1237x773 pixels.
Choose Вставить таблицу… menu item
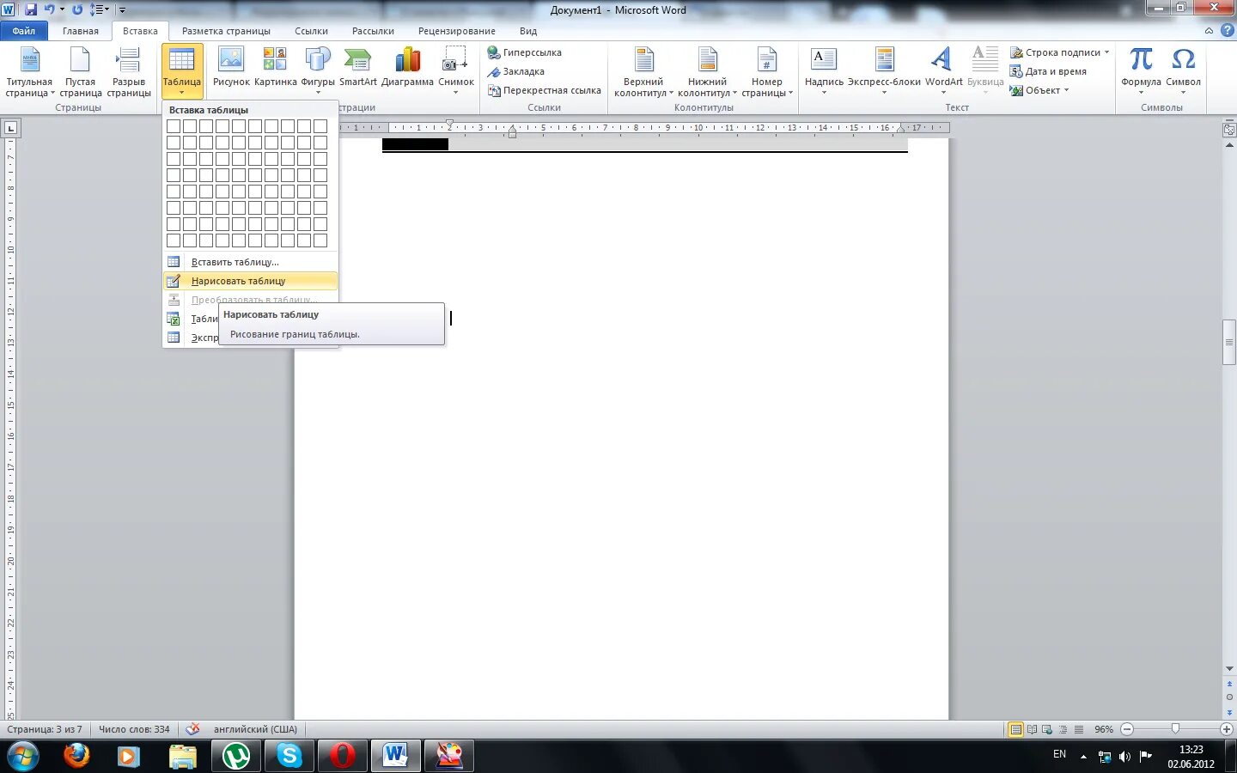(250, 262)
